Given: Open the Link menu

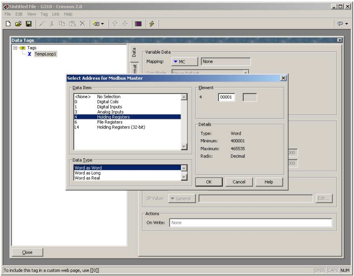Looking at the screenshot, I should pyautogui.click(x=56, y=14).
